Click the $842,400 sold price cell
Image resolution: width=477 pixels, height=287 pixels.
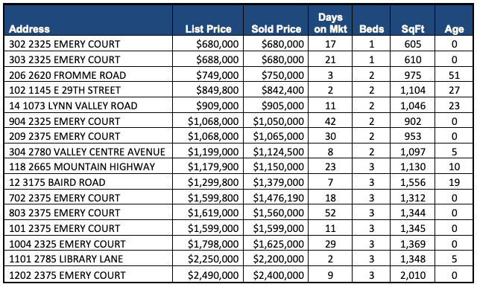276,90
